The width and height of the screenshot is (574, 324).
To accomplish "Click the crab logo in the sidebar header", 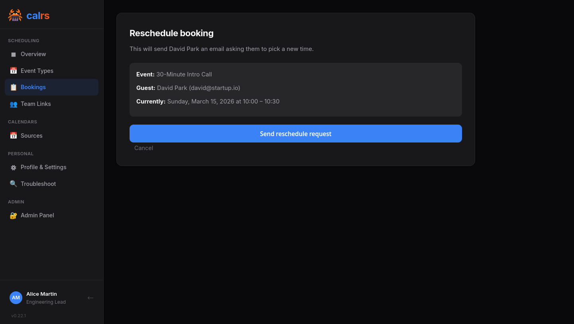I will (15, 15).
